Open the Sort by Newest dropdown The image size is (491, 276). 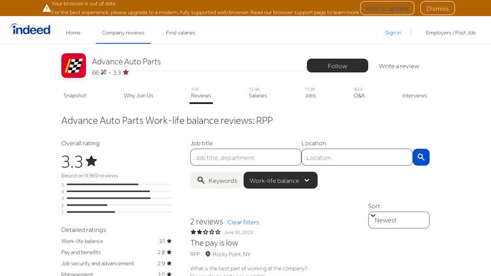tap(398, 220)
